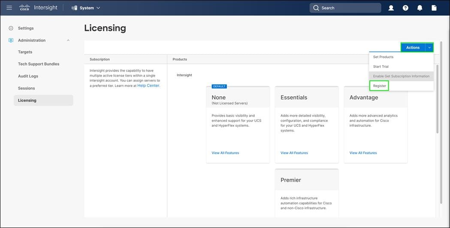This screenshot has height=228, width=450.
Task: Open the hamburger navigation menu
Action: point(9,8)
